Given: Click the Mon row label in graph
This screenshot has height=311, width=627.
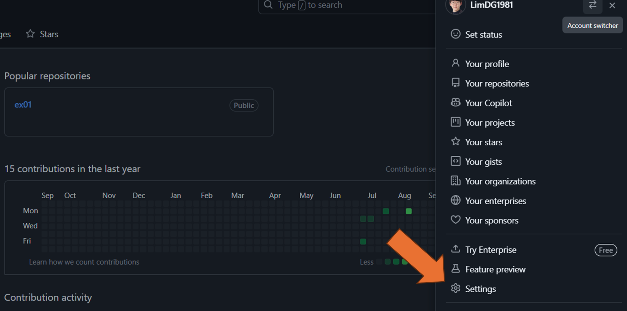Looking at the screenshot, I should 30,210.
